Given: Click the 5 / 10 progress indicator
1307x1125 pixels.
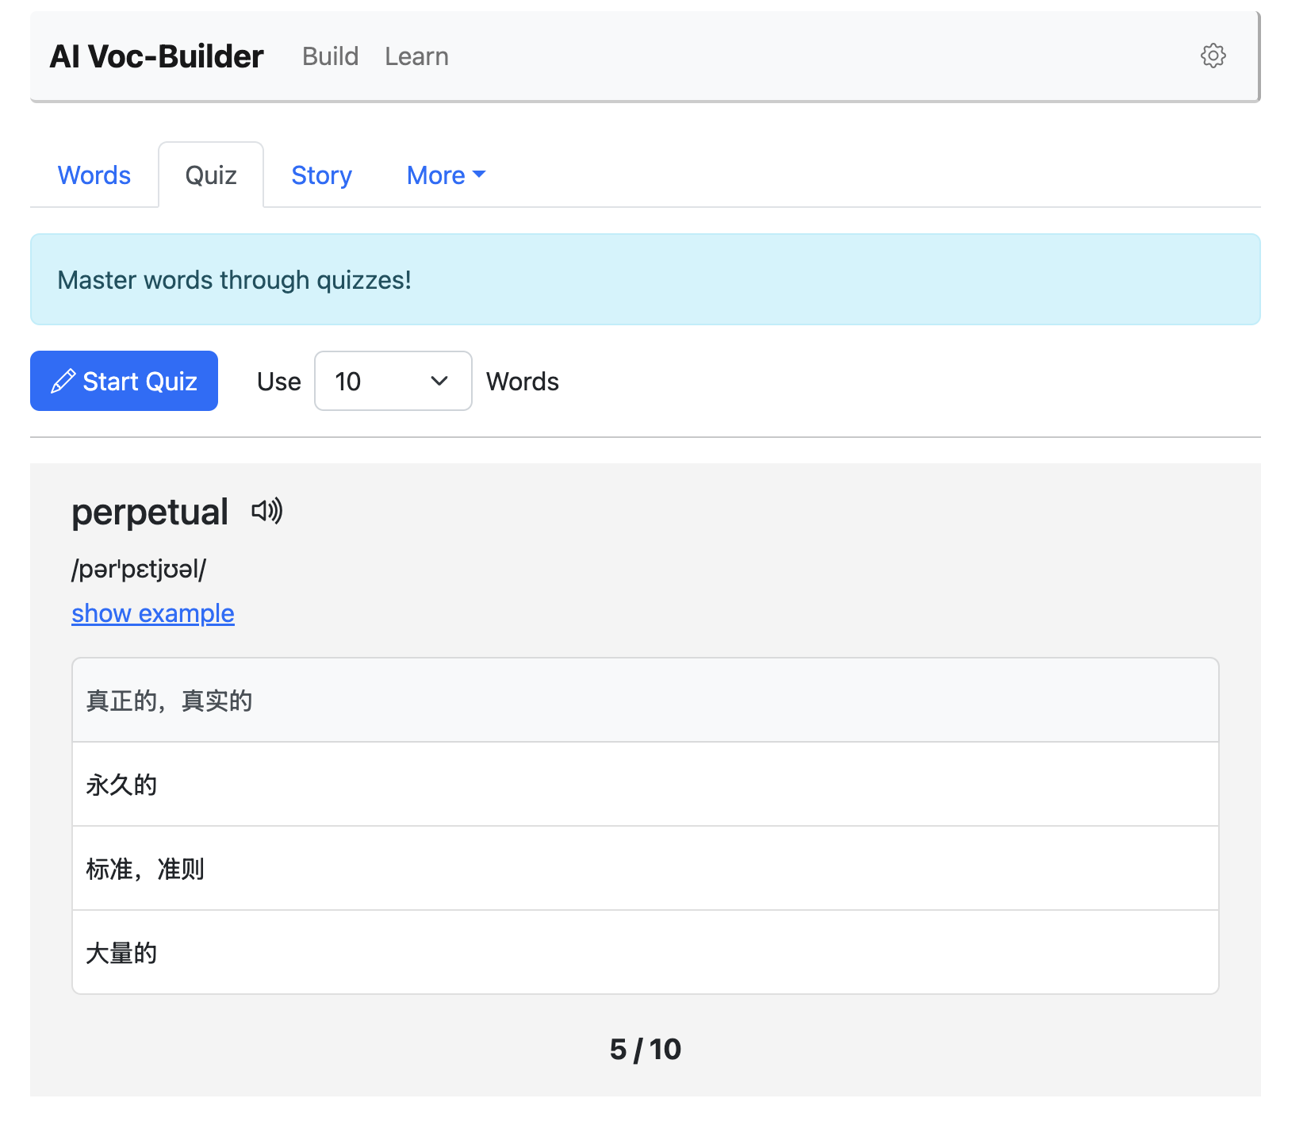Looking at the screenshot, I should [x=646, y=1049].
